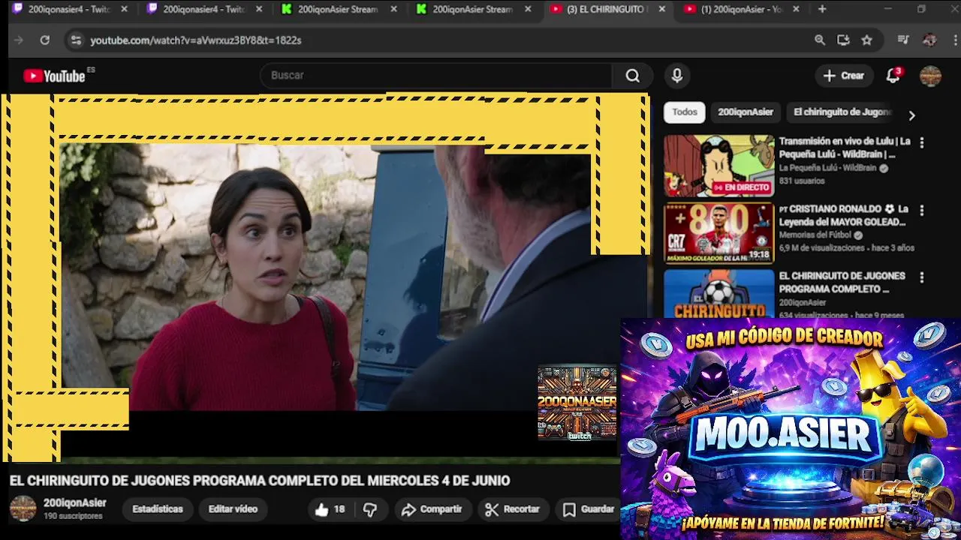
Task: Open YouTube notifications bell
Action: (x=893, y=75)
